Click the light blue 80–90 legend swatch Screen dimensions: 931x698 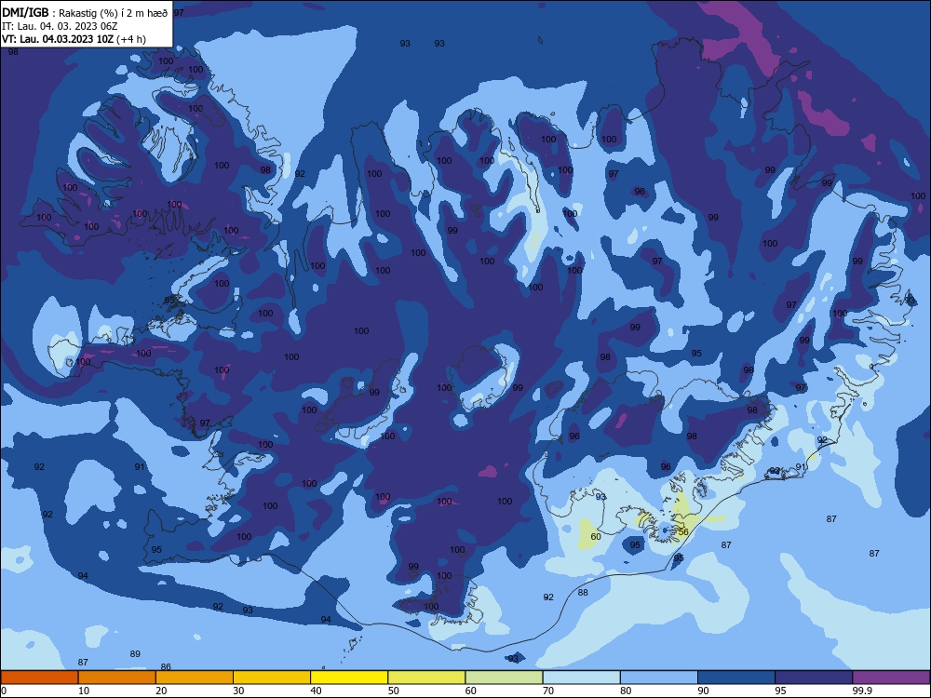659,678
